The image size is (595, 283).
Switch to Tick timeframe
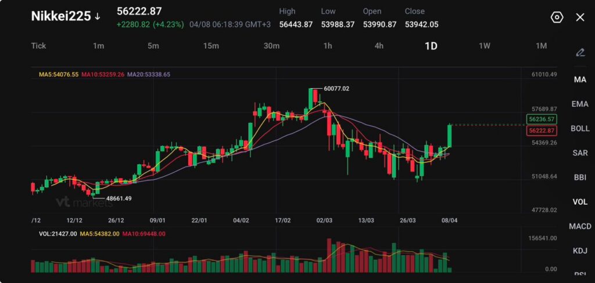[x=38, y=46]
